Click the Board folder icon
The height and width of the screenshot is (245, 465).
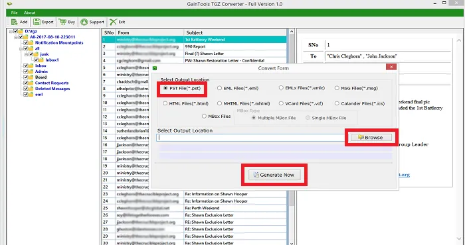pos(31,77)
